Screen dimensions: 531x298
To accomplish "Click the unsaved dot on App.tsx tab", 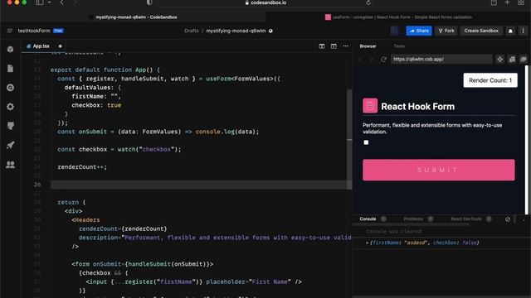I will click(x=60, y=46).
